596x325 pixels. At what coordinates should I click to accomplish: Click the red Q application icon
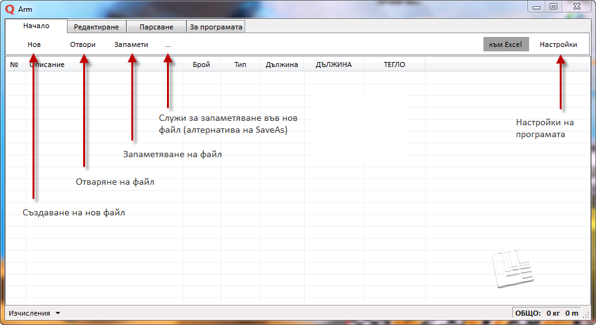click(x=9, y=9)
